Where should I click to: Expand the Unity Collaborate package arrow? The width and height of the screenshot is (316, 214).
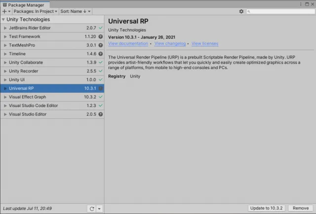click(5, 63)
